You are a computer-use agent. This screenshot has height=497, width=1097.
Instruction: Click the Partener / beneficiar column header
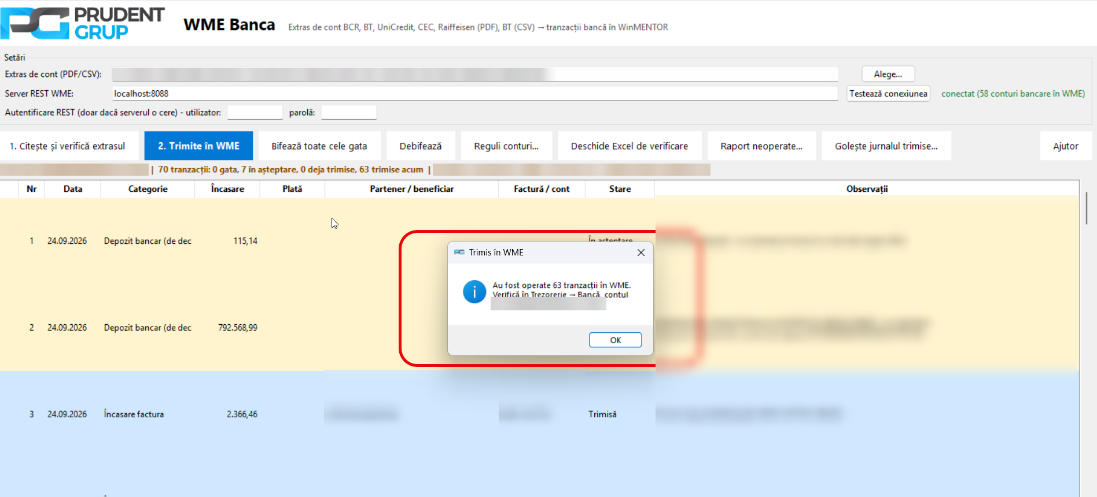(x=412, y=189)
